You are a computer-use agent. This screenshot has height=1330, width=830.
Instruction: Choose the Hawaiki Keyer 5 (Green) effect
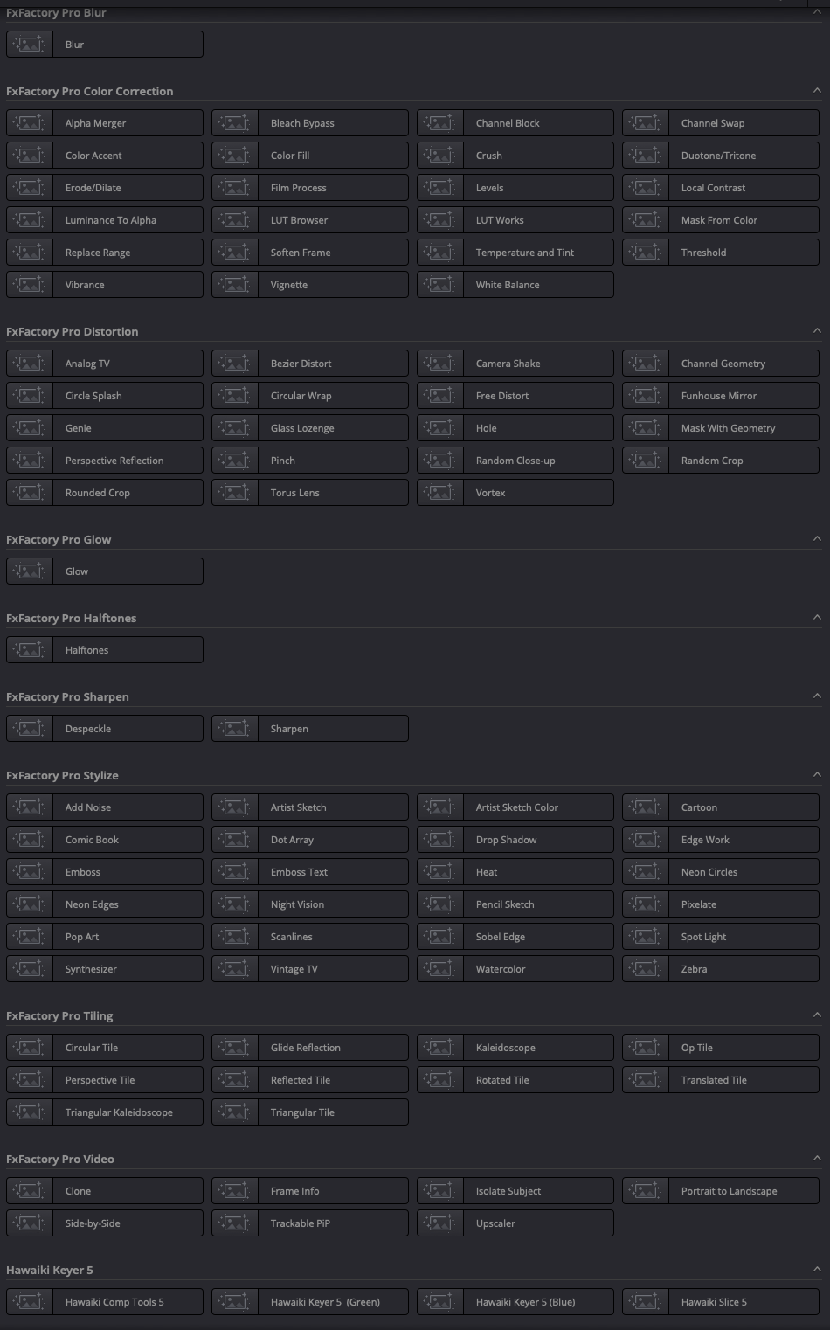click(x=310, y=1302)
